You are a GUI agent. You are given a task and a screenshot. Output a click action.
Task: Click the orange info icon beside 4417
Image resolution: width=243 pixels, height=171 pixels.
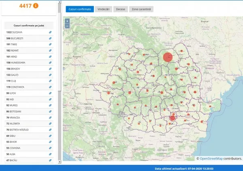click(x=36, y=6)
